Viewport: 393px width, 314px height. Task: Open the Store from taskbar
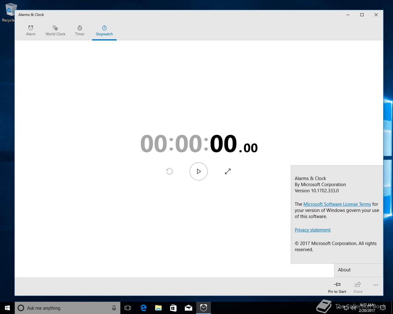tap(173, 308)
